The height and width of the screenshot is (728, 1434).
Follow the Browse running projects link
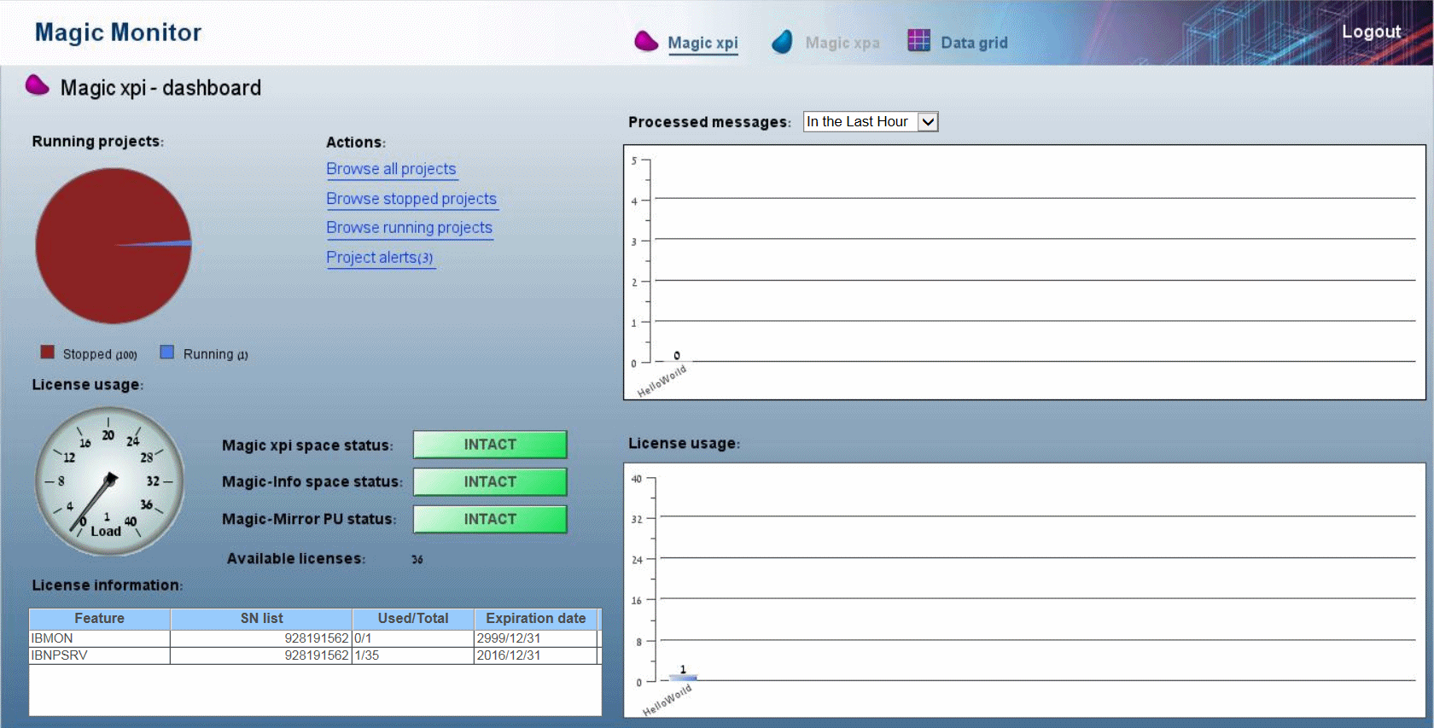[409, 228]
